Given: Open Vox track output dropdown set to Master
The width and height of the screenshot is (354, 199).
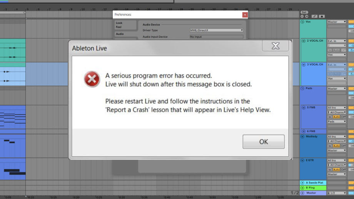Looking at the screenshot, I should [337, 22].
